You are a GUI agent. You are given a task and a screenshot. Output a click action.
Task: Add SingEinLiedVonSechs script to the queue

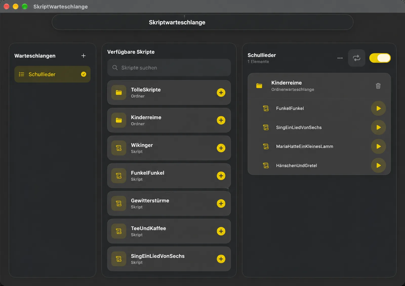pos(221,259)
